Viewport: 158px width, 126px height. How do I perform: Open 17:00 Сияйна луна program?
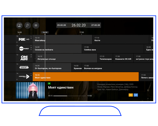point(113,49)
